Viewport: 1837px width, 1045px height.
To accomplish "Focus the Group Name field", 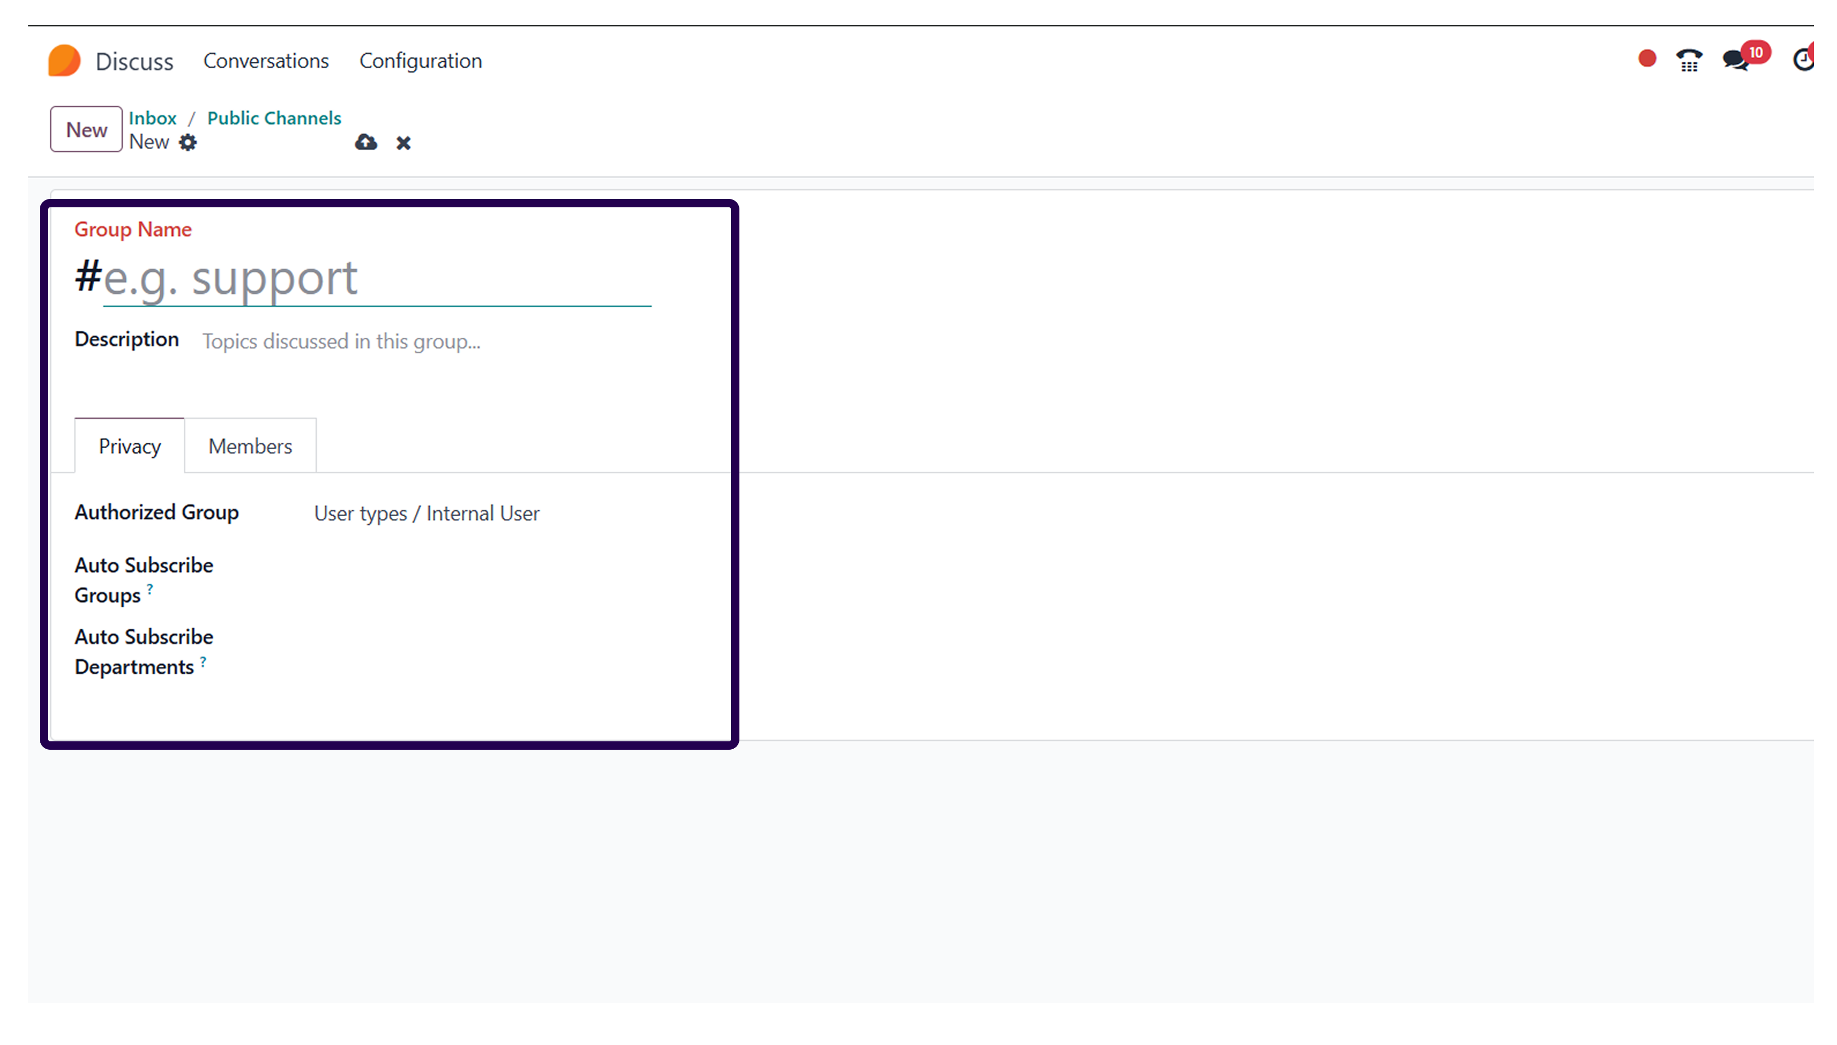I will (x=377, y=279).
